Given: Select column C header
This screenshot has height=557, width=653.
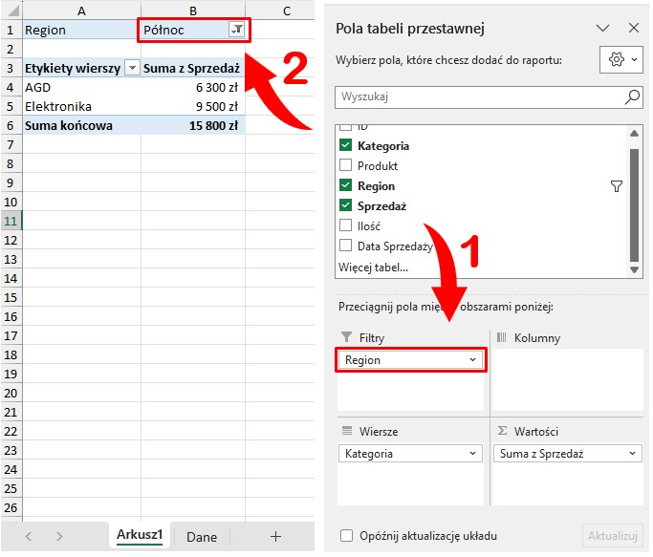Looking at the screenshot, I should (287, 11).
